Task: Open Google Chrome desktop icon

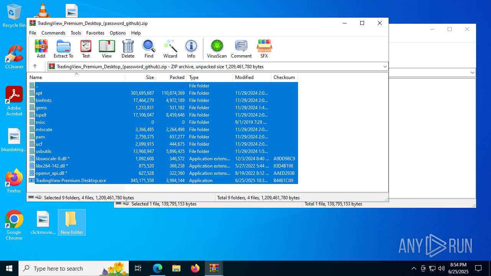Action: pos(14,225)
